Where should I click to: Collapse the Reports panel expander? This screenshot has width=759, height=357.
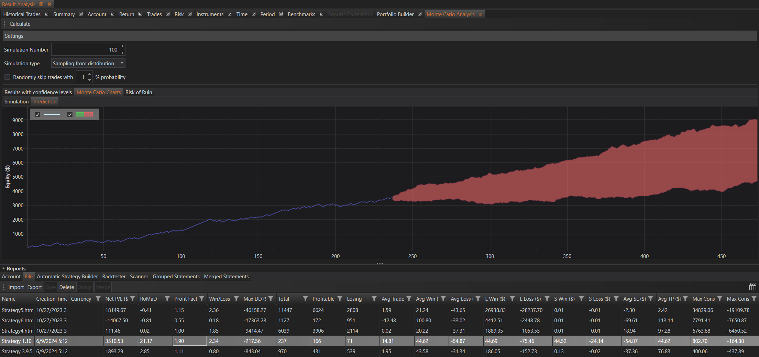pyautogui.click(x=3, y=268)
